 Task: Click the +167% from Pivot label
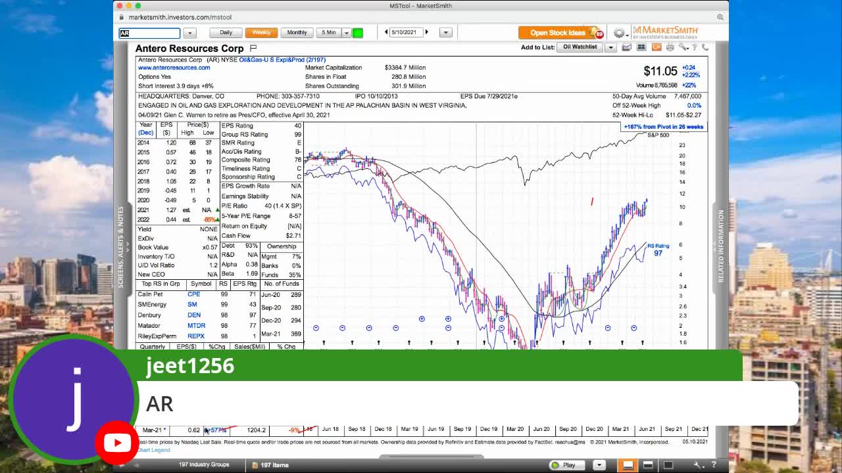pyautogui.click(x=664, y=127)
